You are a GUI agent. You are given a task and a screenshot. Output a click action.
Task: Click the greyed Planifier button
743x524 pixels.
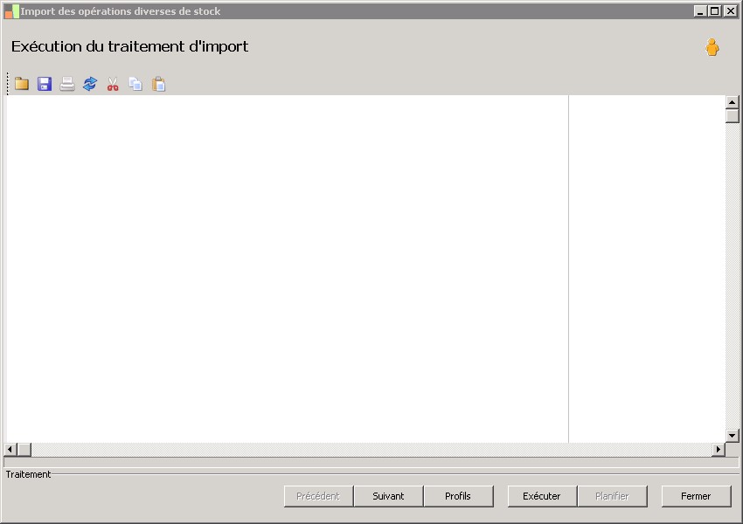click(x=612, y=496)
